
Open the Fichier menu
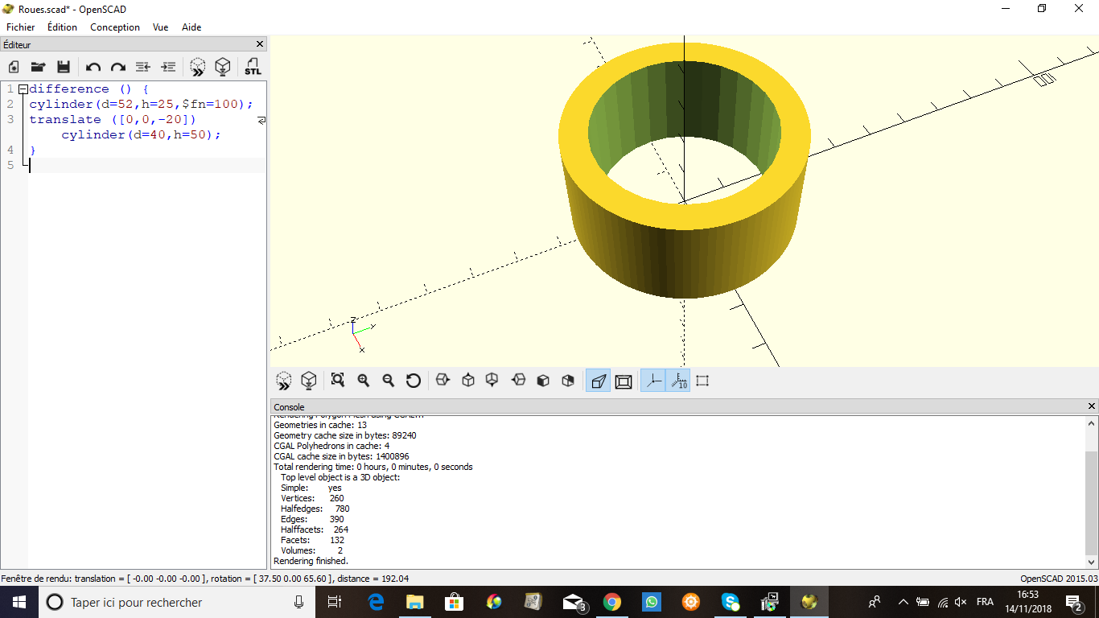click(21, 27)
